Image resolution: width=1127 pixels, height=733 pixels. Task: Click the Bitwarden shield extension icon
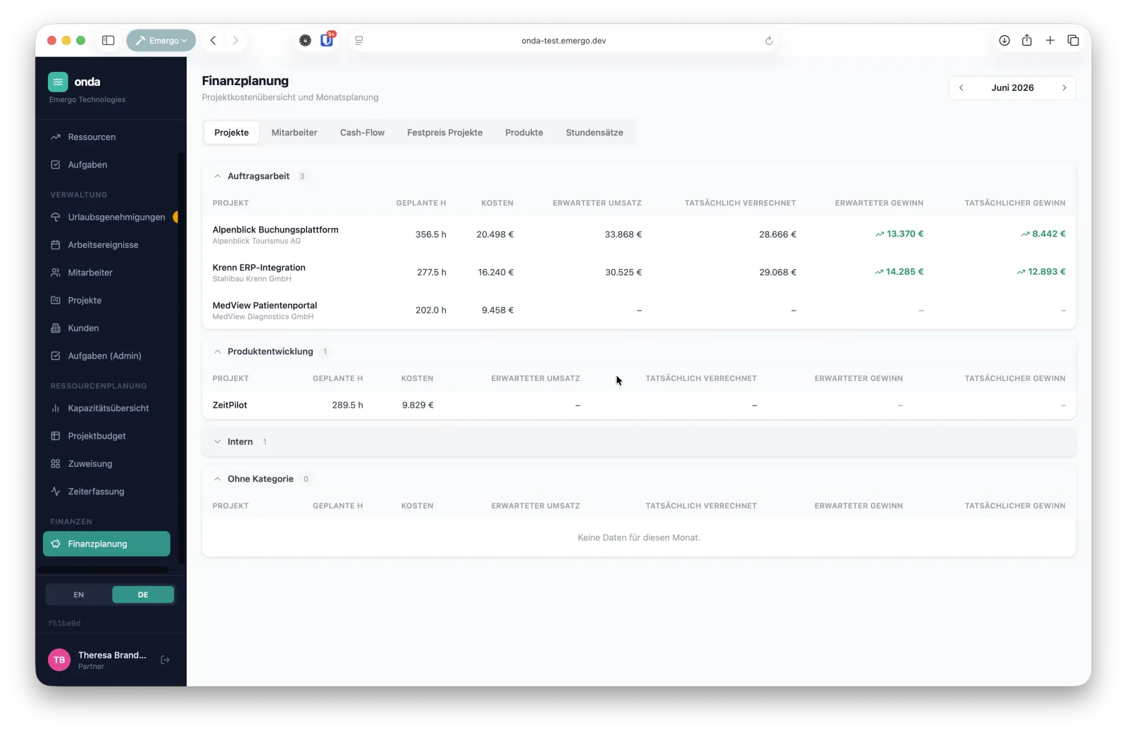(328, 40)
